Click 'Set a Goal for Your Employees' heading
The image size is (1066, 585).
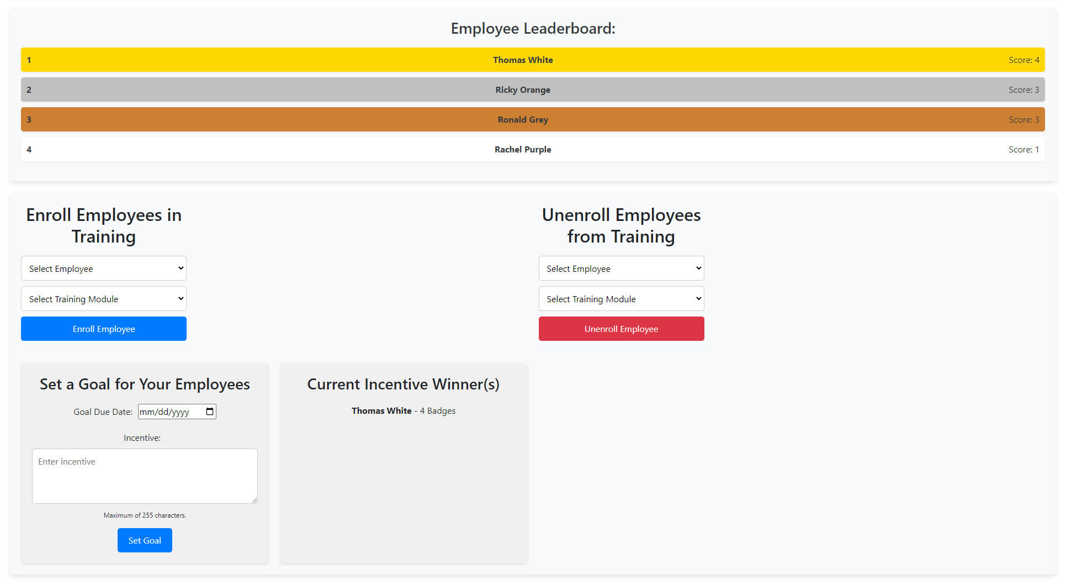pos(145,384)
